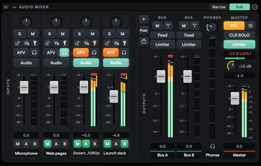261x166 pixels.
Task: Click the Microphone channel fader handle
Action: [24, 87]
